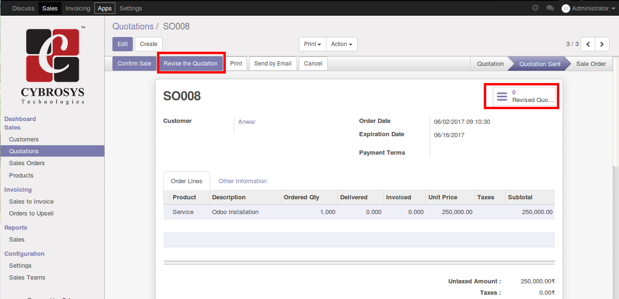Click the Quotations breadcrumb link
The width and height of the screenshot is (619, 299).
133,27
